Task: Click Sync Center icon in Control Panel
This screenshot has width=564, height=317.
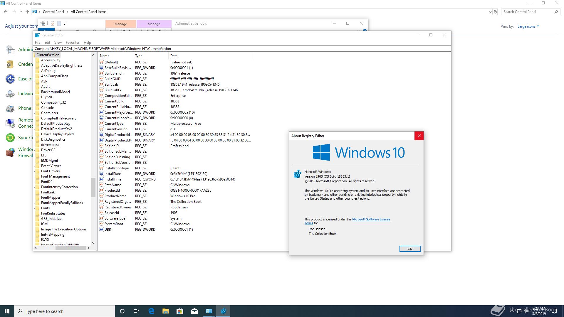Action: [10, 138]
